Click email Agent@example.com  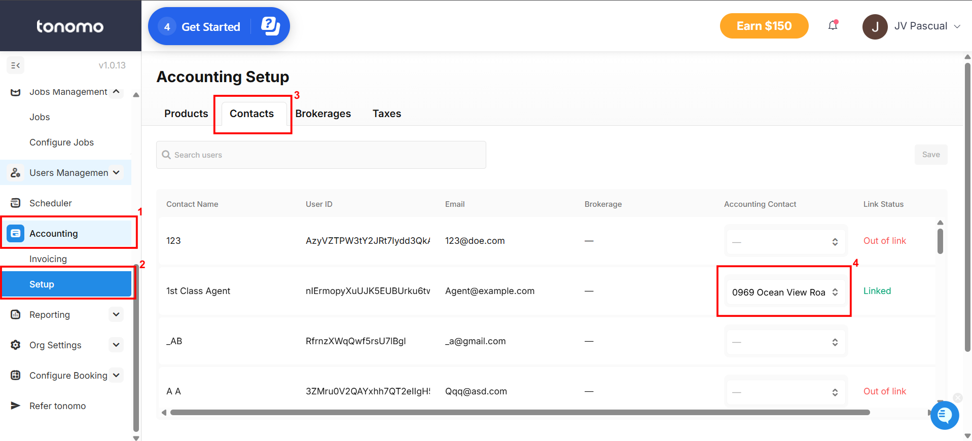490,291
